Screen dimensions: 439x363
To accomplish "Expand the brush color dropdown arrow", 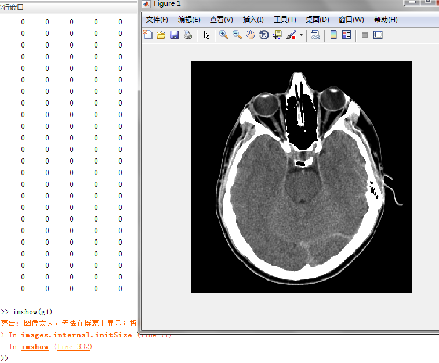I will tap(301, 35).
